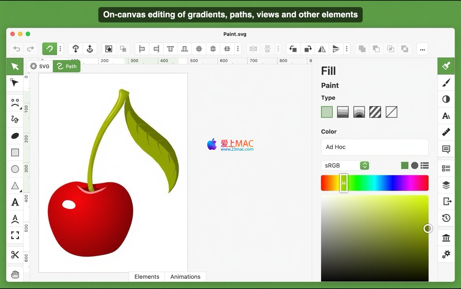461x289 pixels.
Task: Open the Stroke brush panel
Action: (x=446, y=82)
